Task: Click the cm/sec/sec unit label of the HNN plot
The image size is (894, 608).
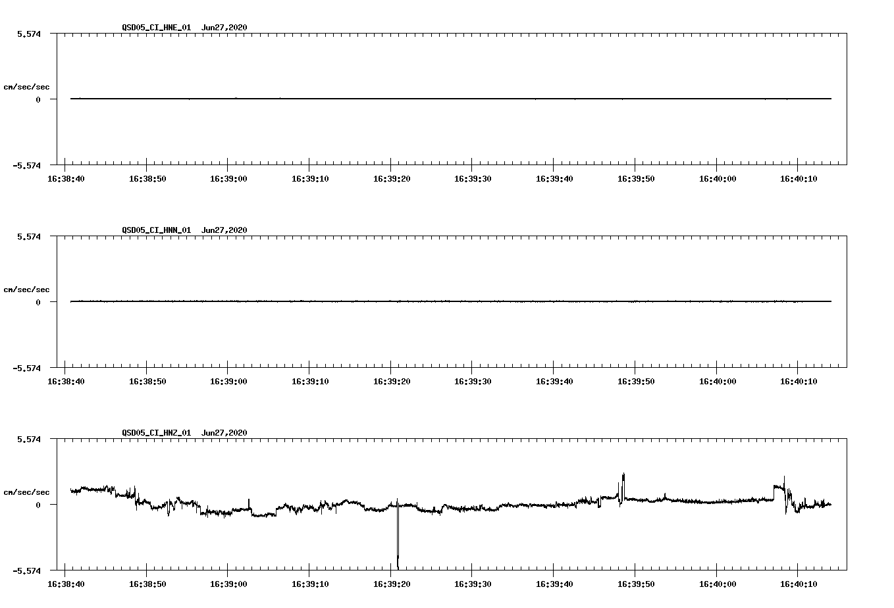Action: 26,290
